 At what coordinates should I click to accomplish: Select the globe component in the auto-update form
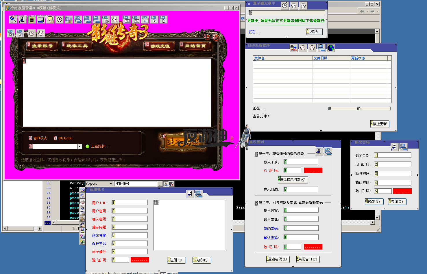[331, 48]
